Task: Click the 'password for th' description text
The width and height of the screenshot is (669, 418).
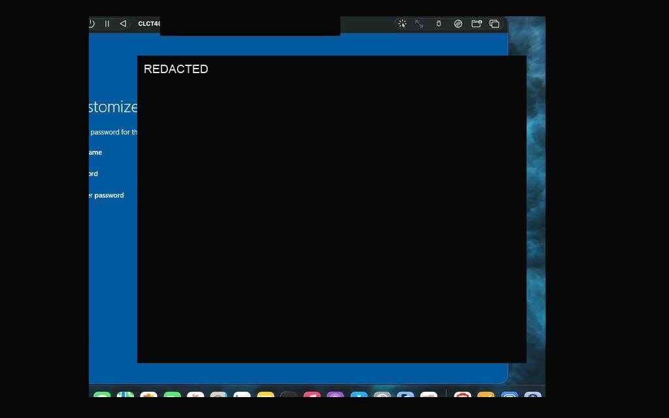Action: [114, 132]
